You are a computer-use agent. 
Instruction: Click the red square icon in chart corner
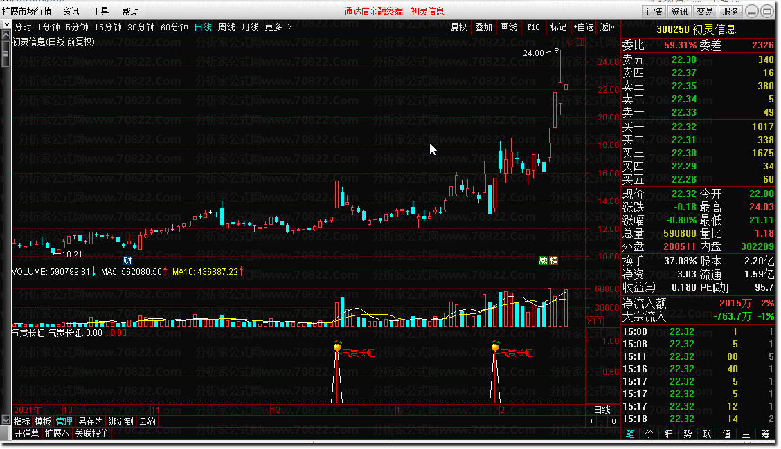pos(580,42)
